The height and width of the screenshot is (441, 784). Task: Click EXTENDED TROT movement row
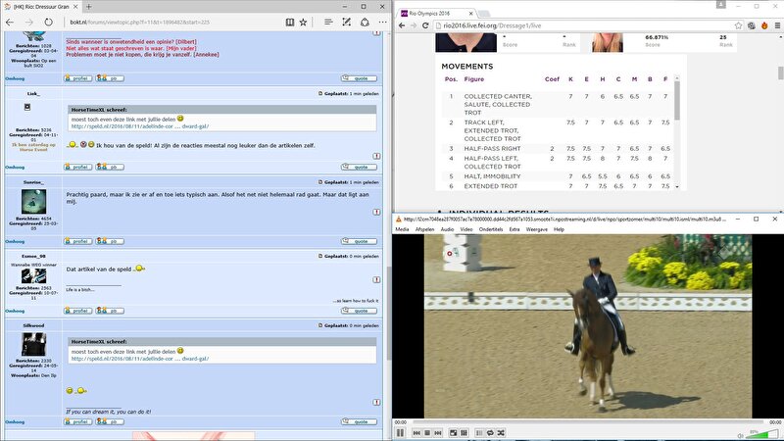pos(558,186)
